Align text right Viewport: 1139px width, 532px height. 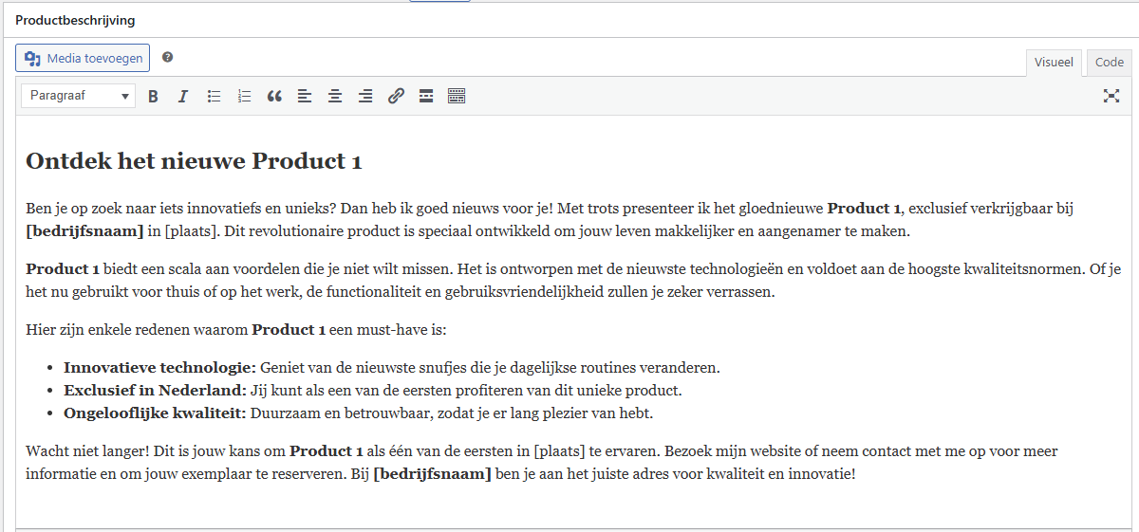[365, 96]
